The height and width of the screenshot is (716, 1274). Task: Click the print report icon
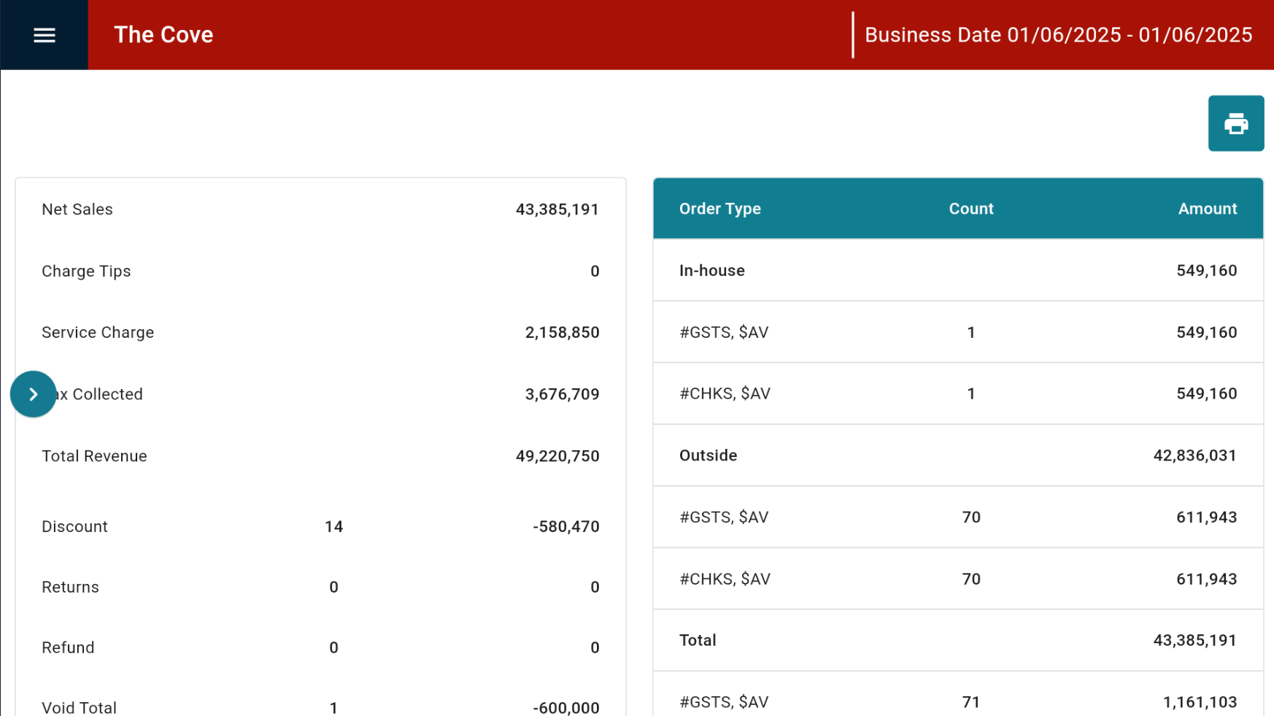click(1235, 123)
